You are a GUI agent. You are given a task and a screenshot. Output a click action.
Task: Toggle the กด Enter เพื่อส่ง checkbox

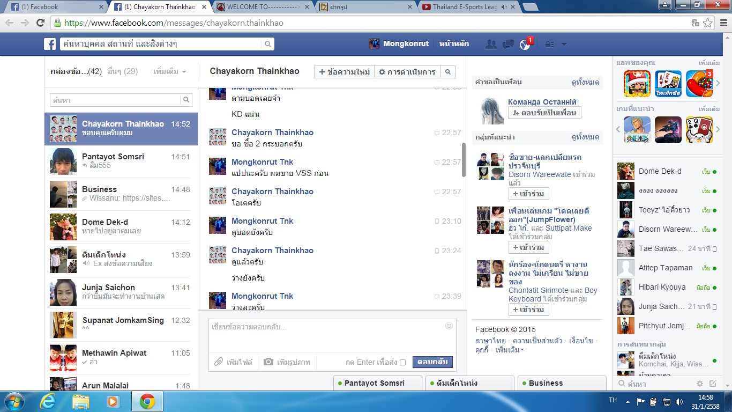tap(402, 362)
